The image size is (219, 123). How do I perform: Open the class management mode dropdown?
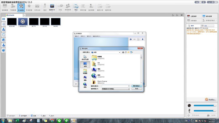pos(210,21)
